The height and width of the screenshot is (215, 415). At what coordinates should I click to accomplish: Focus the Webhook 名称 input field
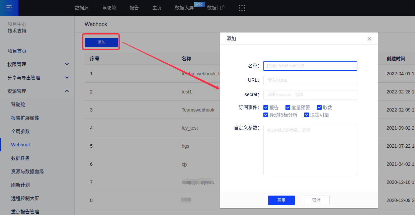pos(310,66)
